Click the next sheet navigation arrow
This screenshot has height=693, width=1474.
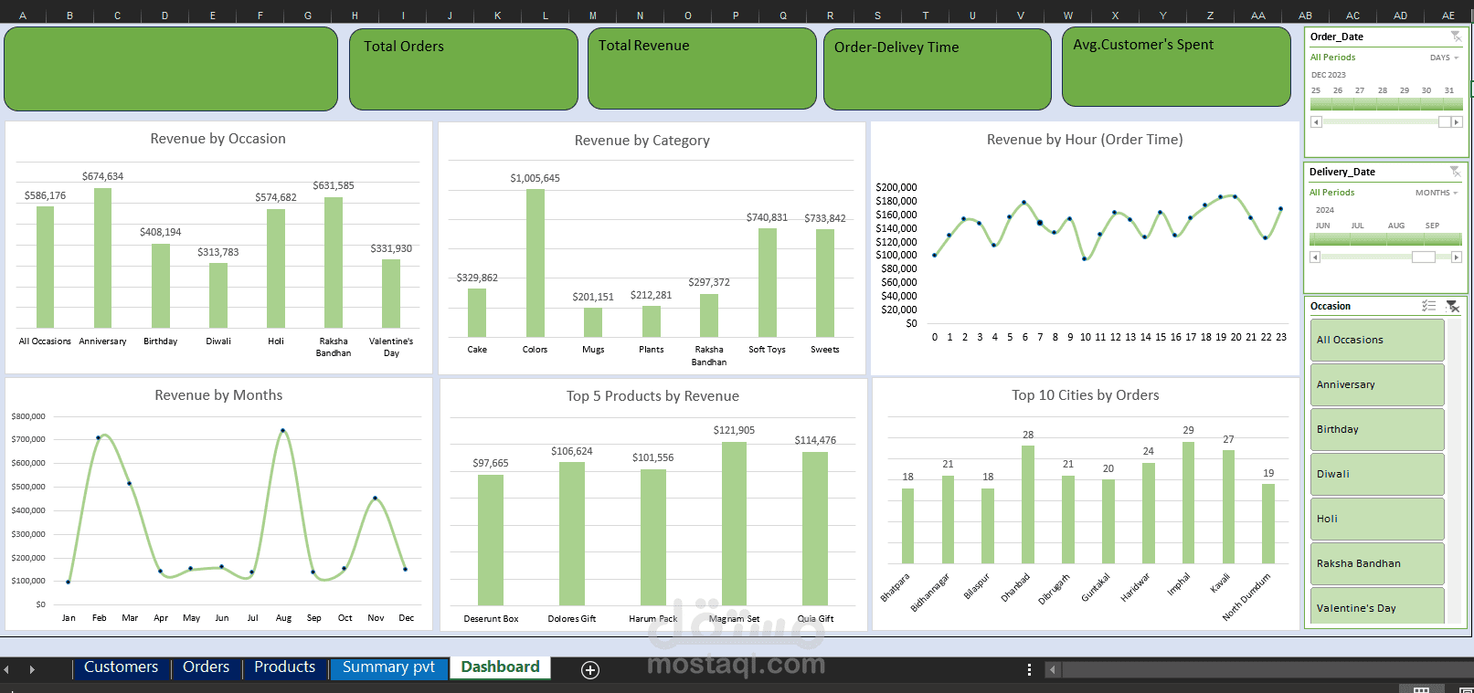click(32, 669)
